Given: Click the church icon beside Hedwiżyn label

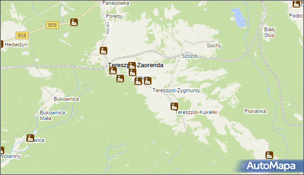Looking at the screenshot, I should [1, 44].
